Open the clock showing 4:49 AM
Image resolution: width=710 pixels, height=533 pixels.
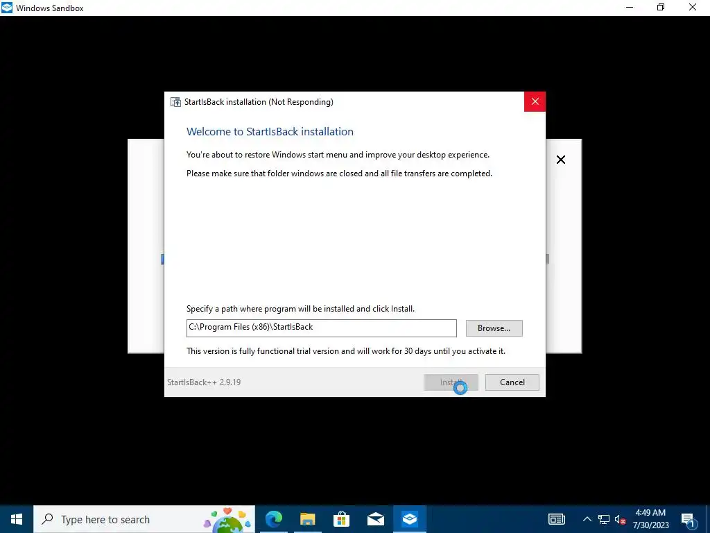650,519
